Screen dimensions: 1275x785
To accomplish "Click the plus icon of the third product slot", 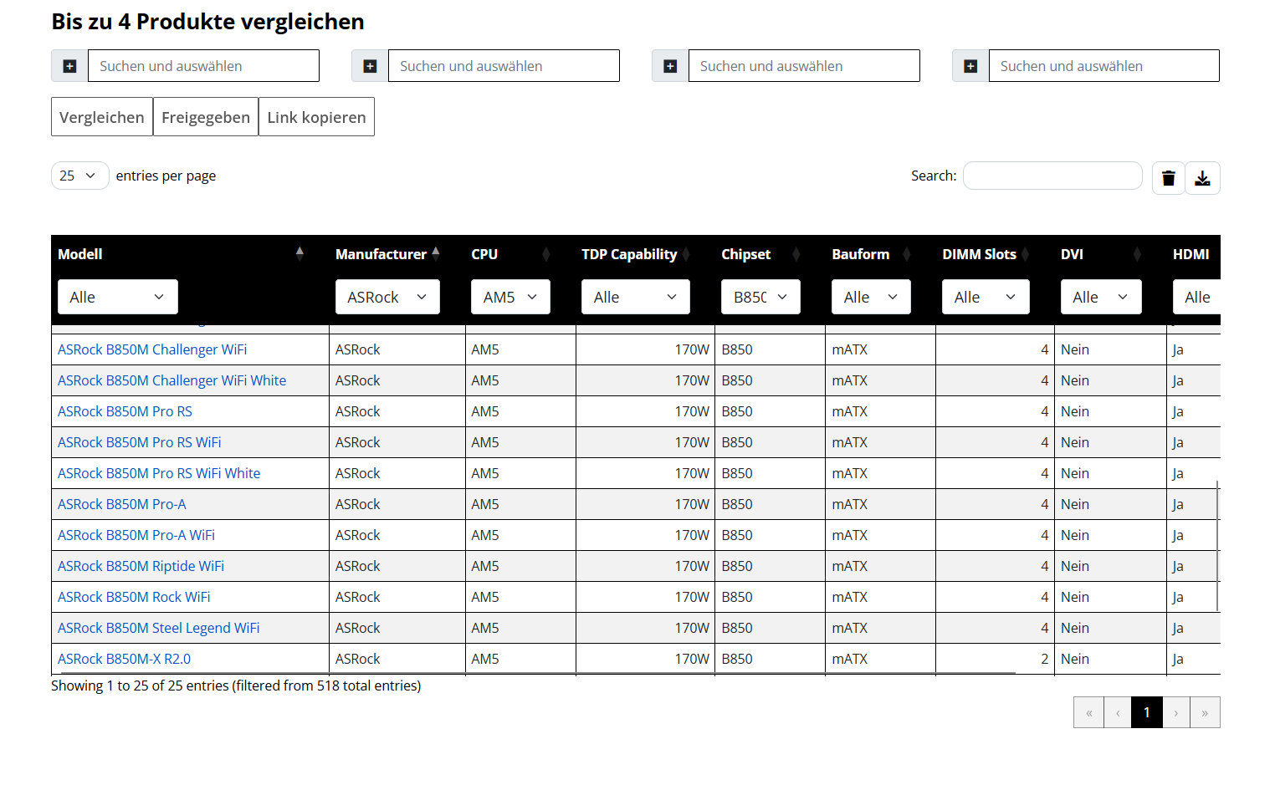I will click(670, 66).
